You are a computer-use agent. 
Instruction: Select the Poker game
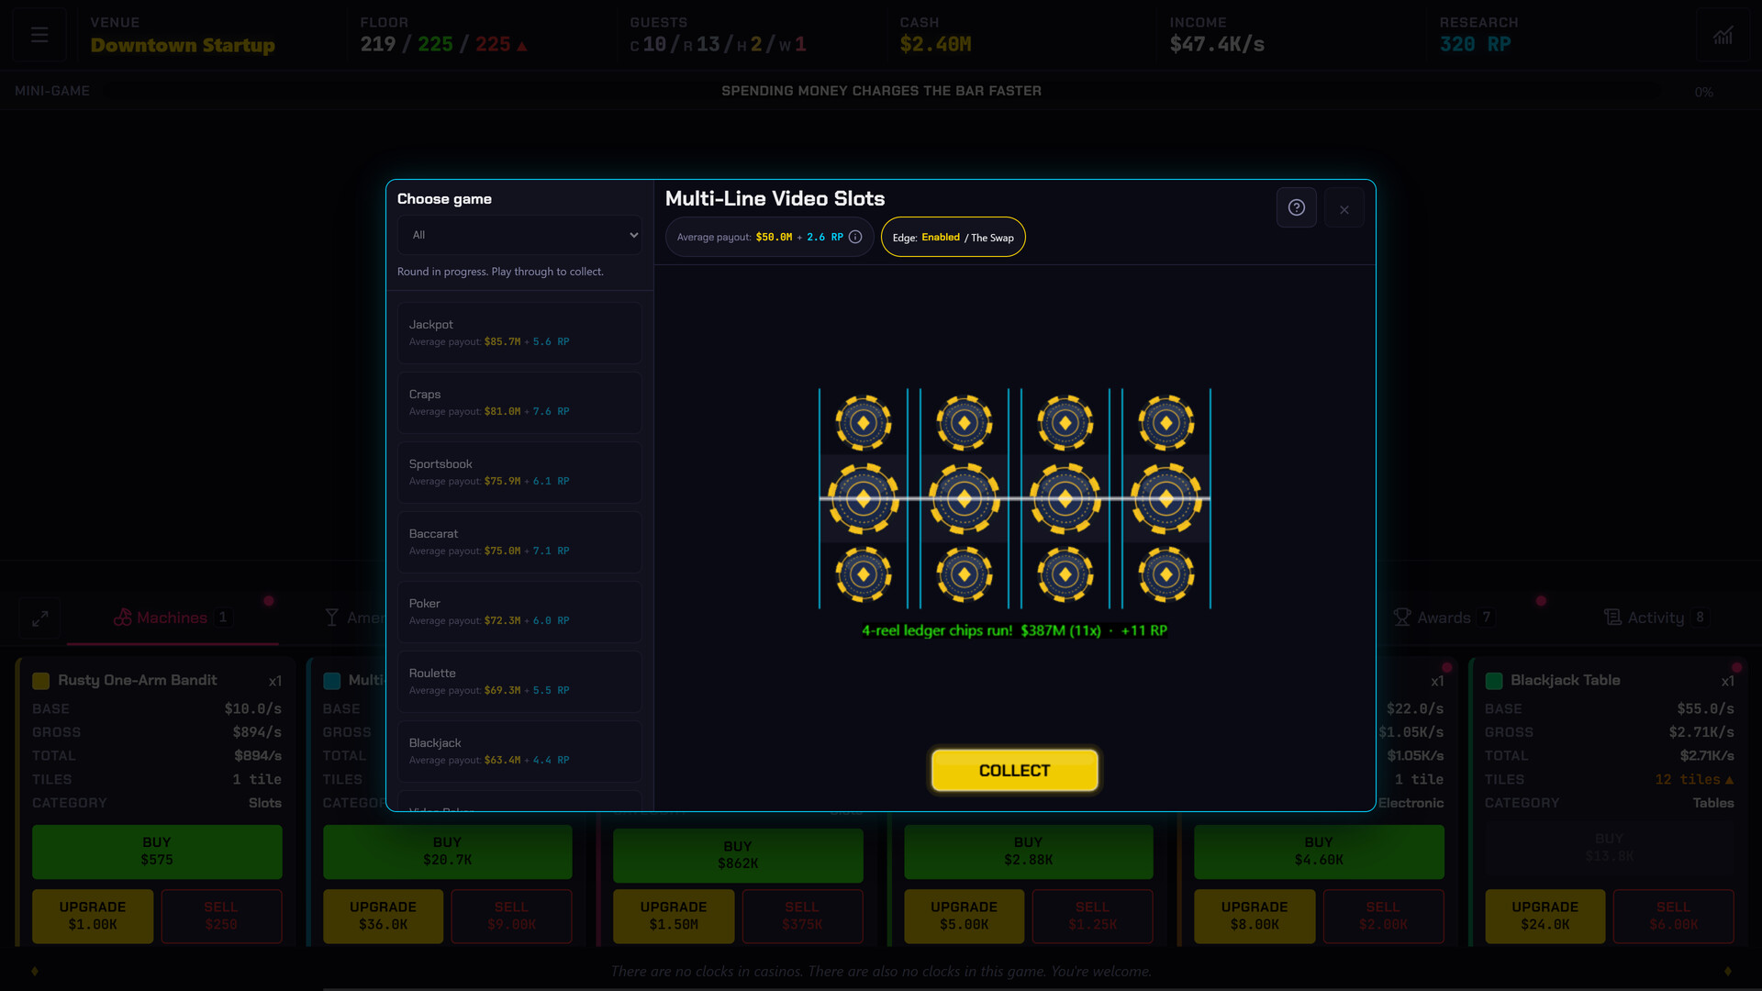(519, 612)
